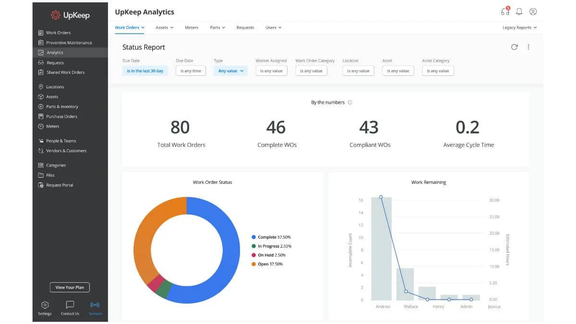Click the Parts & Inventory gear icon
Screen dimensions: 576x324
[41, 107]
